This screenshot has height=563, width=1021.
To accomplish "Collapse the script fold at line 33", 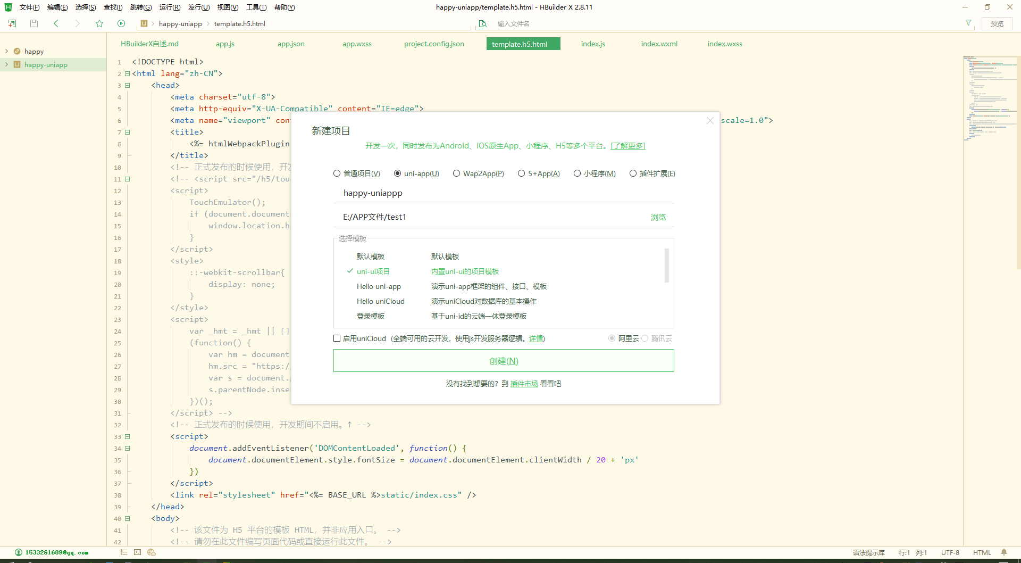I will click(x=127, y=436).
